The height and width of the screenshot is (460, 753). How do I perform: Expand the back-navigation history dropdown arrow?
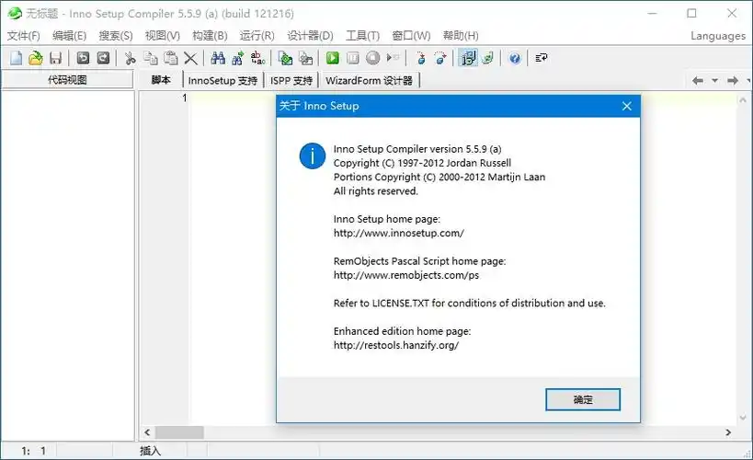(x=715, y=81)
